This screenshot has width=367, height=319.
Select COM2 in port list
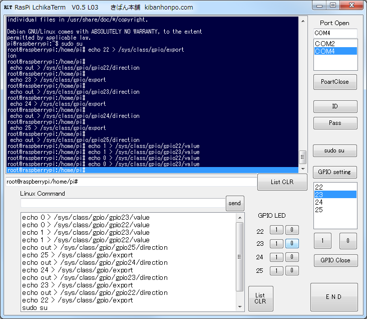(335, 44)
